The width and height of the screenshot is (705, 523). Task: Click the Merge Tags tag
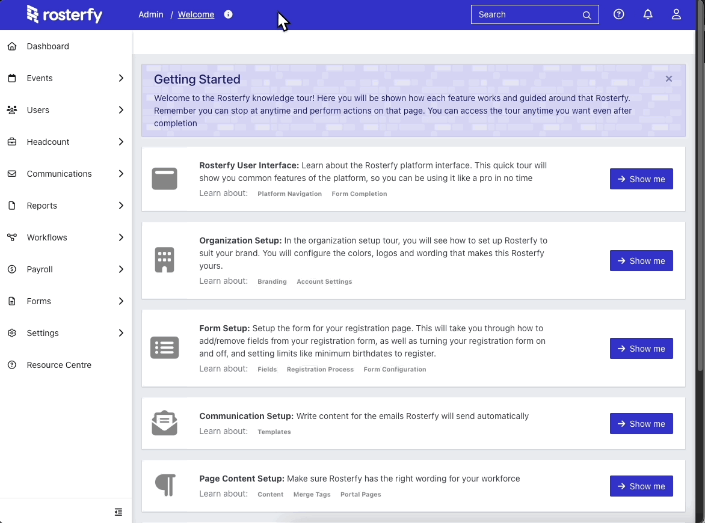312,494
